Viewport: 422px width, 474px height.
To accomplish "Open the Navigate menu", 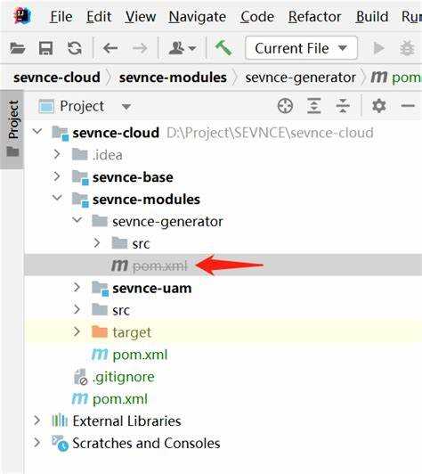I will 198,16.
